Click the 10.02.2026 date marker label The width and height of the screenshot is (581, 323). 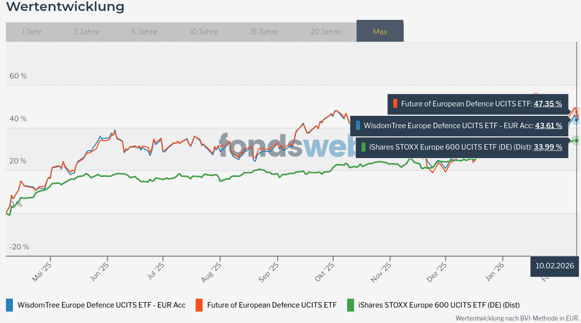(x=554, y=266)
